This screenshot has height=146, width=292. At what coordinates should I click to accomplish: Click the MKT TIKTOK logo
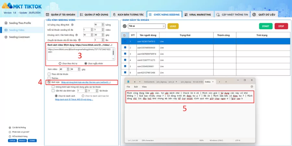tap(22, 6)
